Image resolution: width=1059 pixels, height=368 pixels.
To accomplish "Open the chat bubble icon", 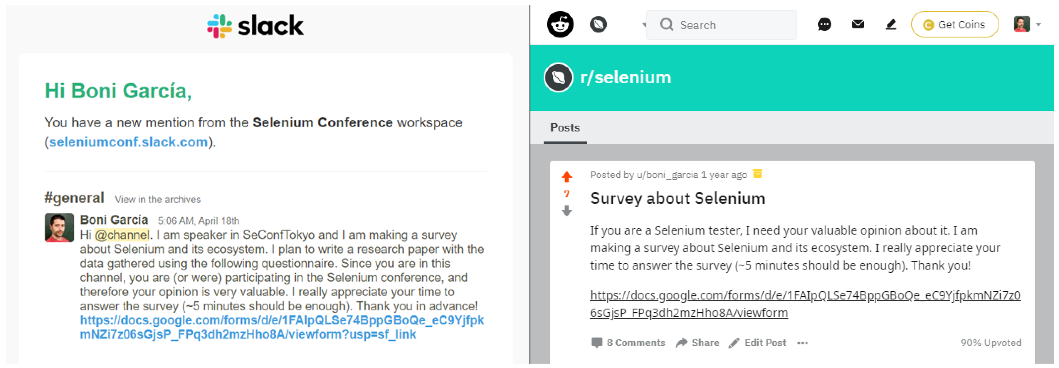I will coord(824,25).
